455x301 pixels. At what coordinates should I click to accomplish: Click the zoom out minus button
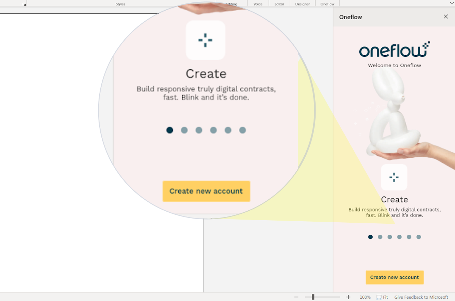click(x=296, y=297)
